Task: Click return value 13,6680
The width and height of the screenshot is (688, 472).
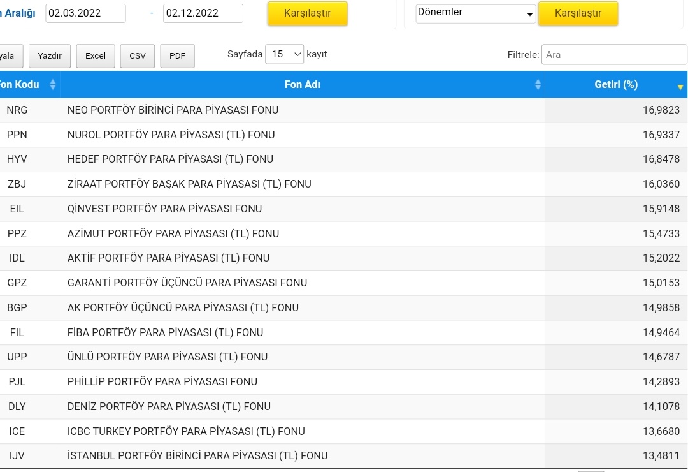Action: click(661, 431)
